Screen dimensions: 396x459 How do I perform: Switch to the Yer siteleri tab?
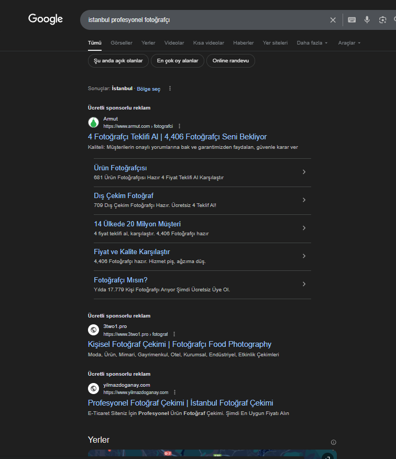[275, 43]
